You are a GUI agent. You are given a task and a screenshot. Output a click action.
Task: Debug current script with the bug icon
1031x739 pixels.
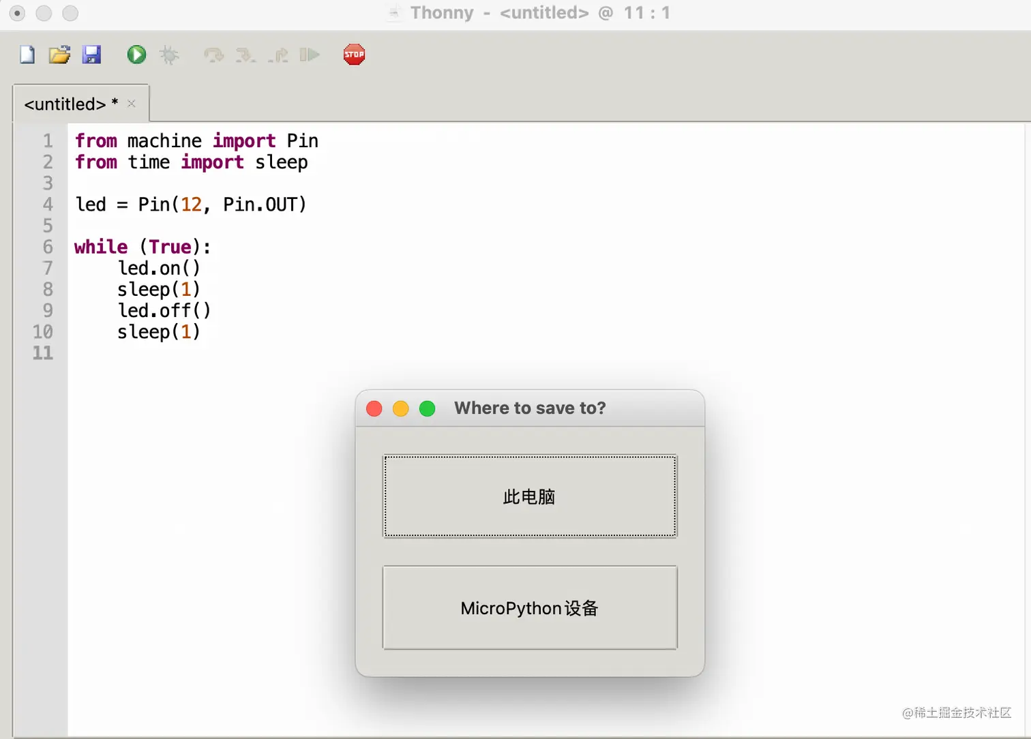pyautogui.click(x=169, y=55)
